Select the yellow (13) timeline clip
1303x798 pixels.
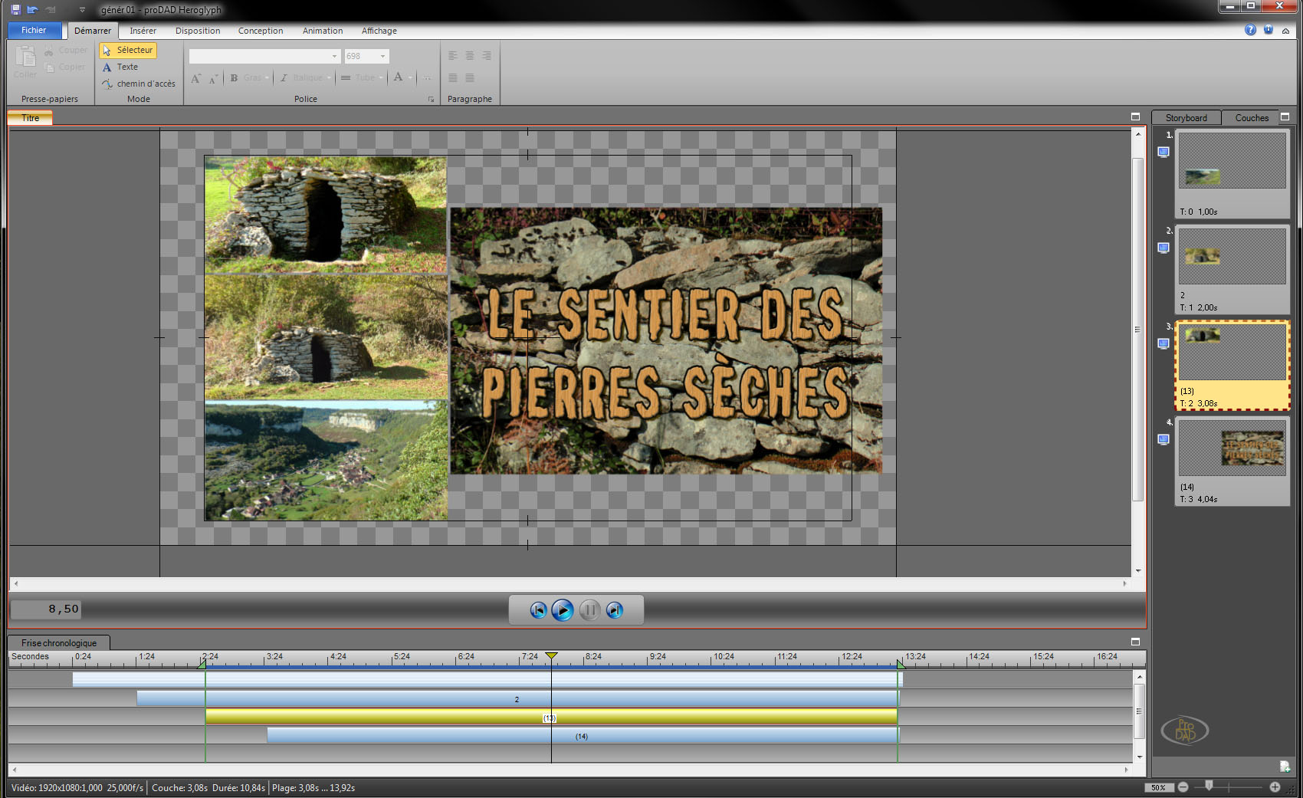(x=551, y=718)
